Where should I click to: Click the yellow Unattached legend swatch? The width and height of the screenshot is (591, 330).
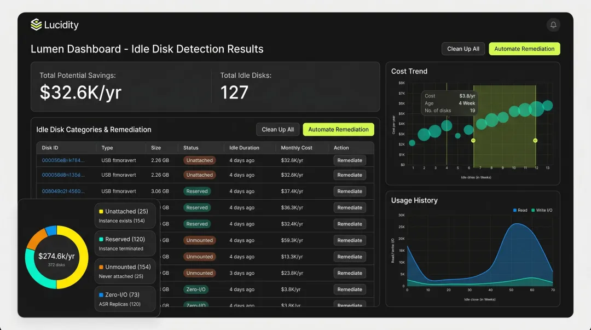pos(101,212)
